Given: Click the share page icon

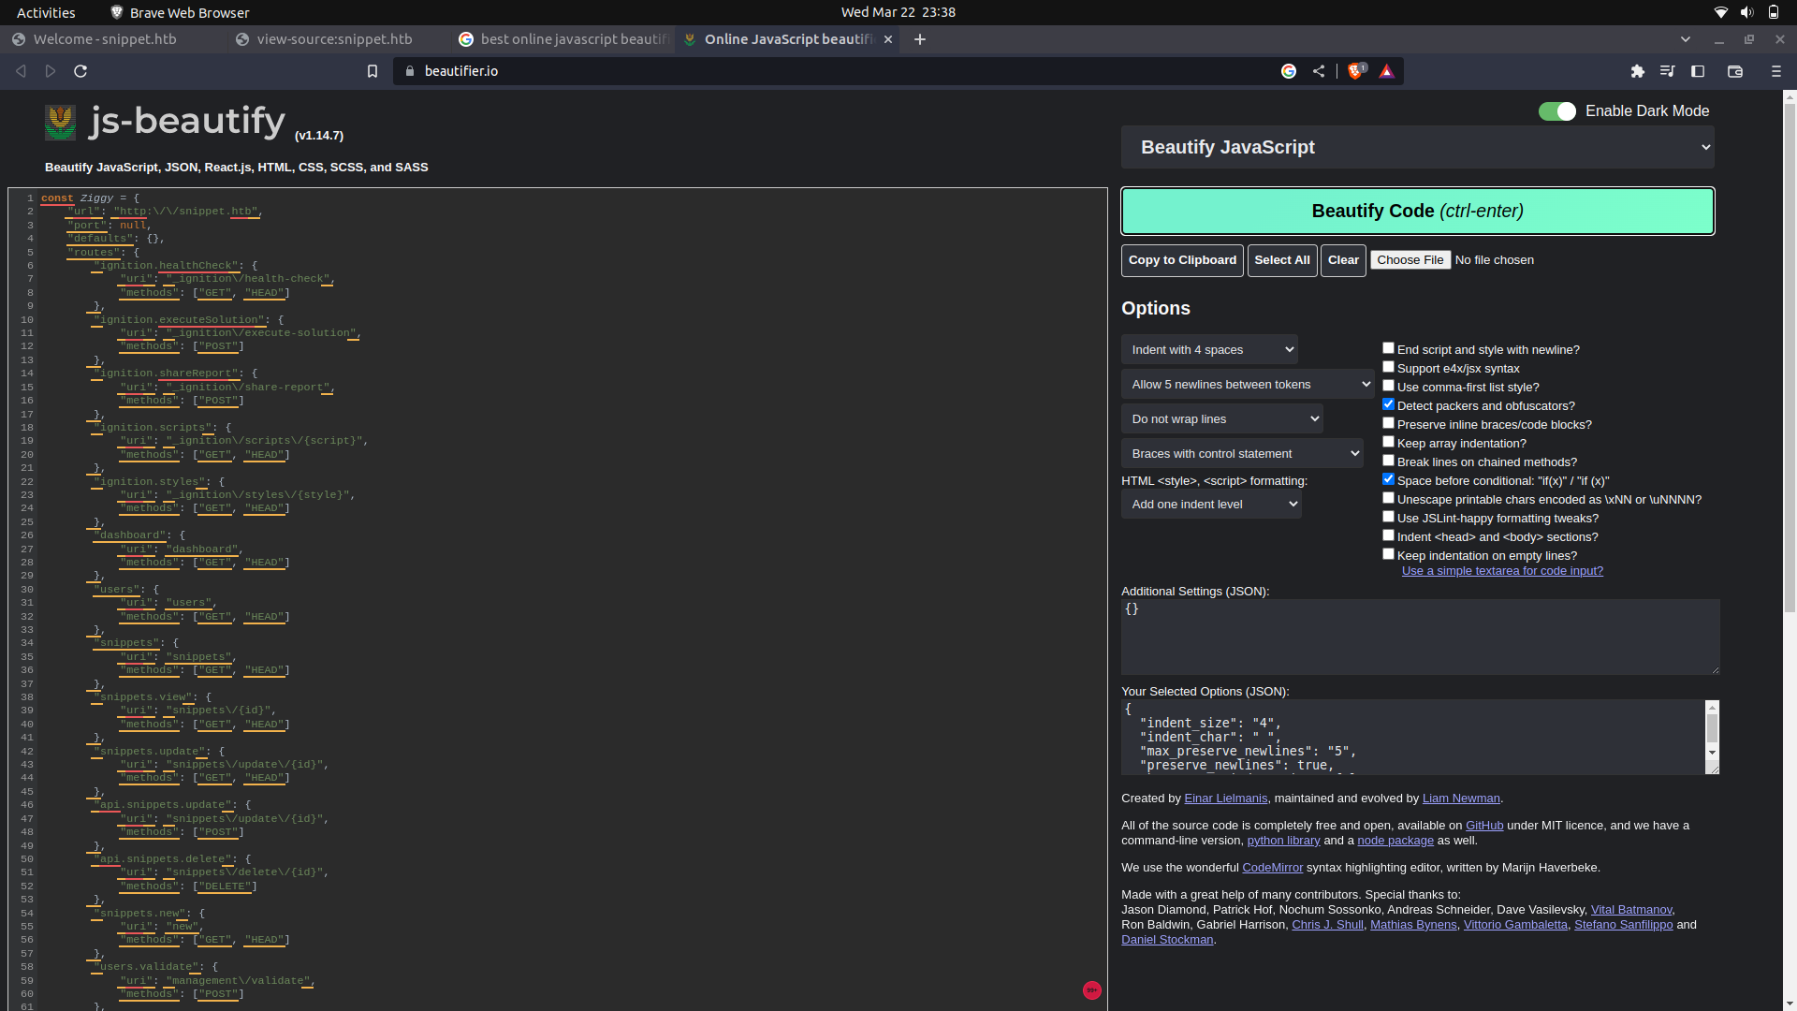Looking at the screenshot, I should pos(1319,70).
